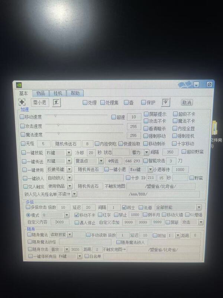Enable the 十字移动 checkbox
Image resolution: width=223 pixels, height=298 pixels.
[174, 143]
